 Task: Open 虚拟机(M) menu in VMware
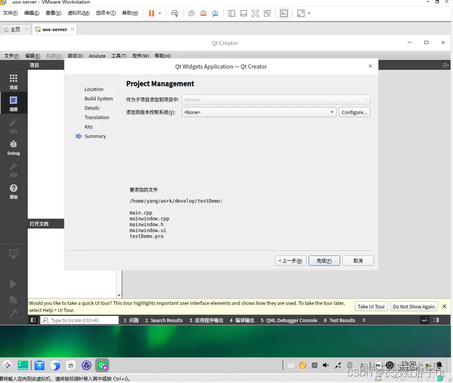[78, 13]
